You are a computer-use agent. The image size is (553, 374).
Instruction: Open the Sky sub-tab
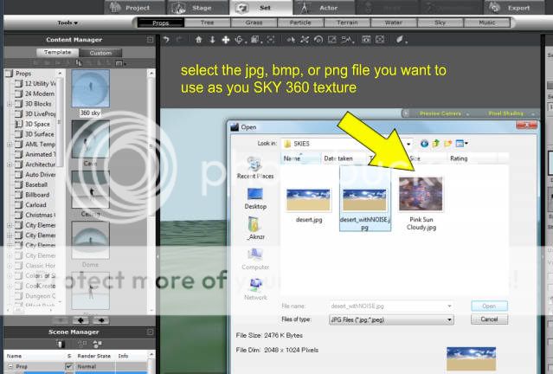(x=440, y=23)
